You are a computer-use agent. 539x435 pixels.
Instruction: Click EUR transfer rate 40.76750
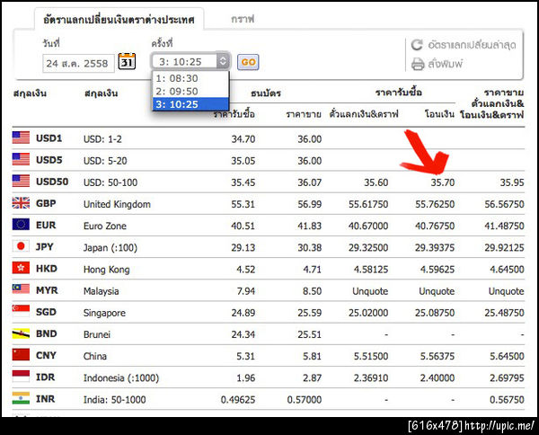click(435, 226)
